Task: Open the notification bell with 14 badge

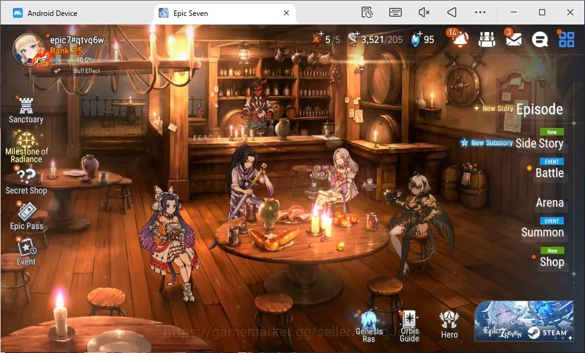Action: point(460,39)
